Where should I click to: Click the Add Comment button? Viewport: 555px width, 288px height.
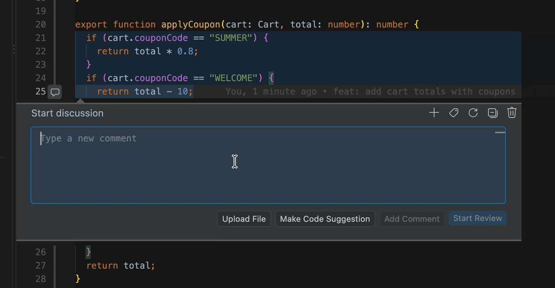(x=412, y=219)
